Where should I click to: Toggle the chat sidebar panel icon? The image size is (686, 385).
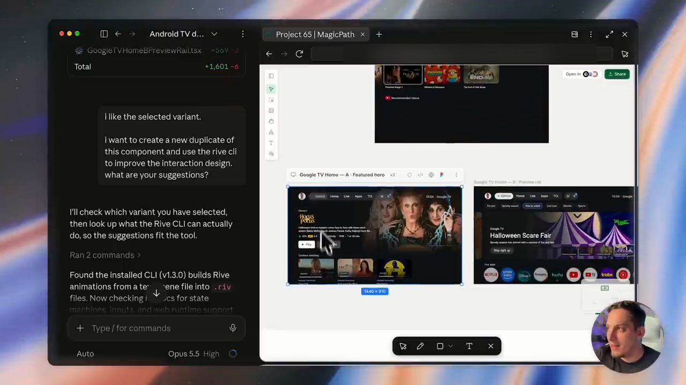tap(104, 34)
